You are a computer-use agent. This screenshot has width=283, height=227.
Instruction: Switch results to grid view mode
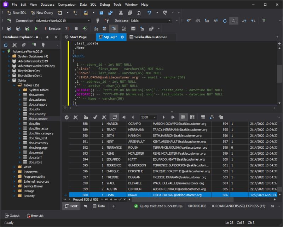tap(183, 117)
